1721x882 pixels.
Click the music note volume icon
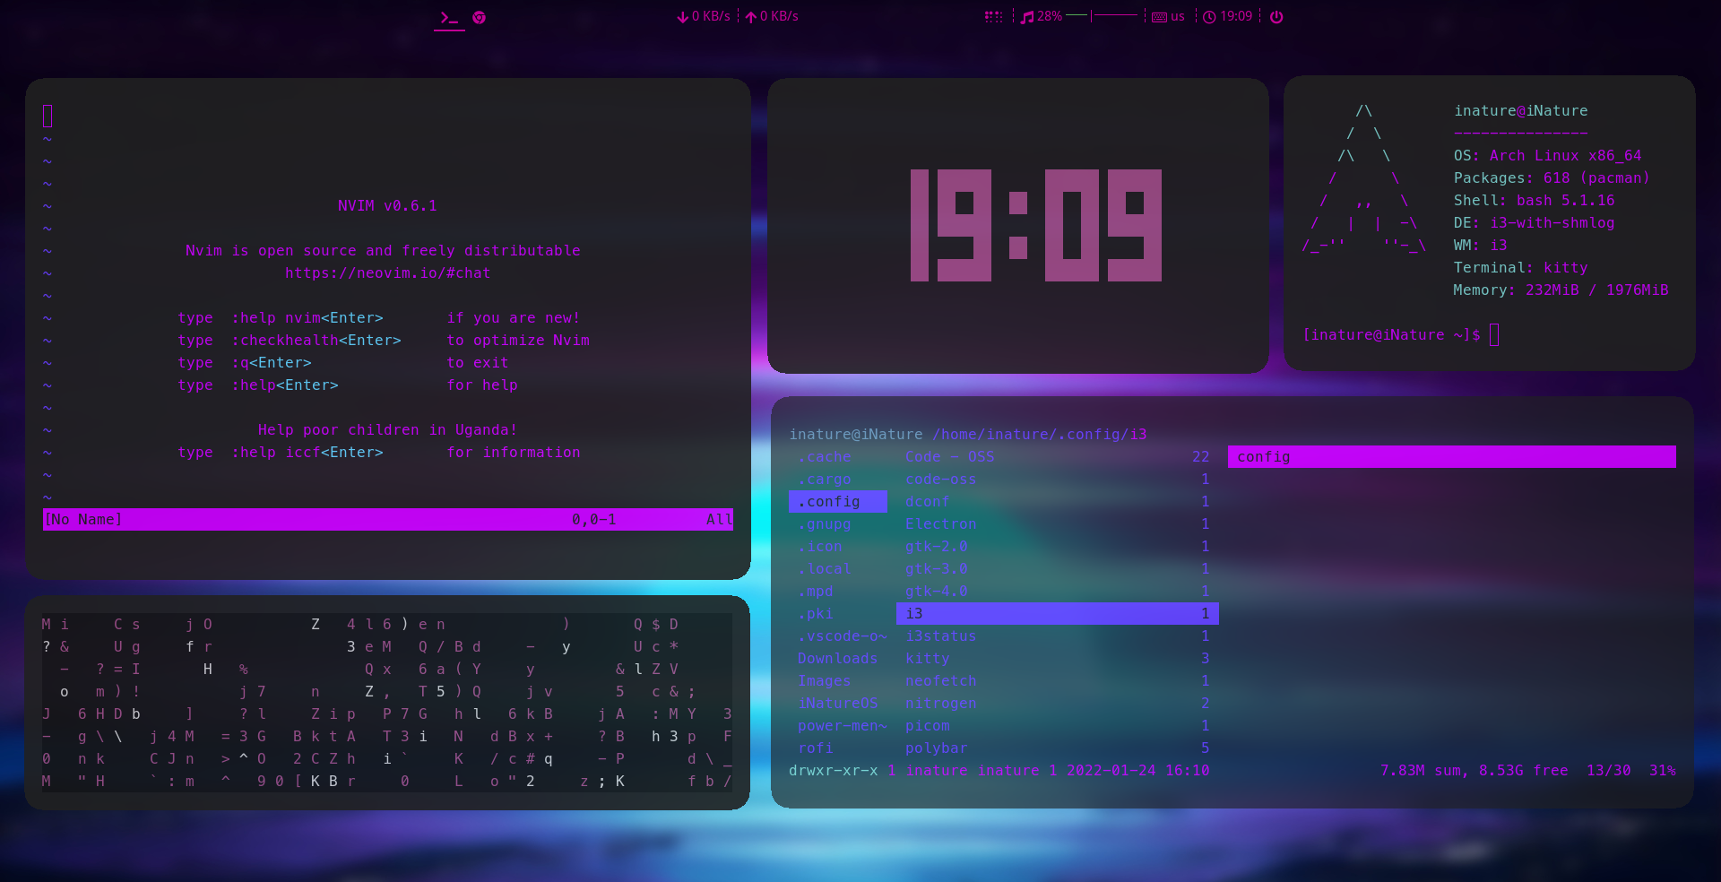[1028, 17]
